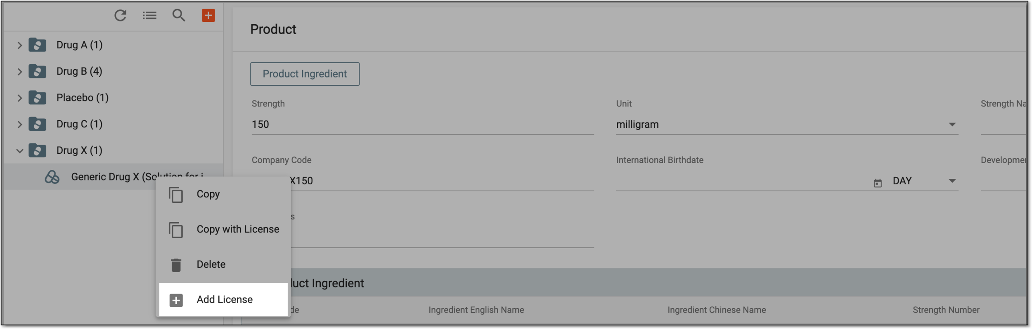
Task: Choose Copy with License from context menu
Action: pyautogui.click(x=223, y=229)
